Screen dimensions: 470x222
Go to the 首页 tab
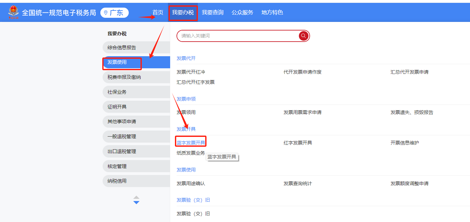click(x=158, y=12)
